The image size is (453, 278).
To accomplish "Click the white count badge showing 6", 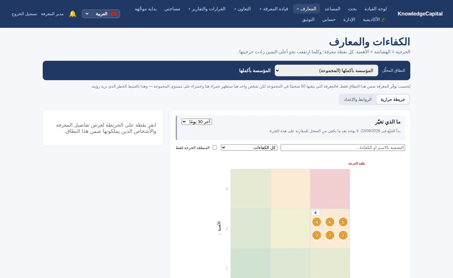I will pyautogui.click(x=315, y=213).
